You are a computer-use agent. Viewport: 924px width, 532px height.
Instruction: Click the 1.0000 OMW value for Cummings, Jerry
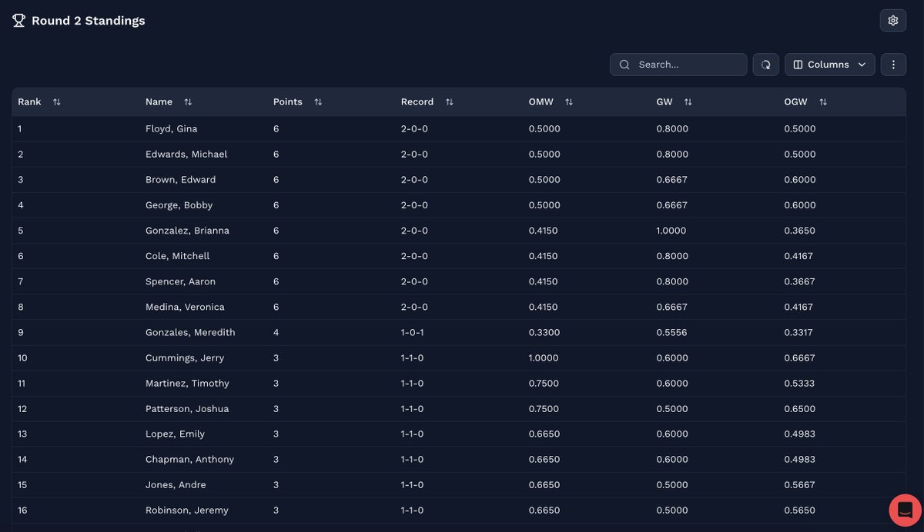click(544, 357)
